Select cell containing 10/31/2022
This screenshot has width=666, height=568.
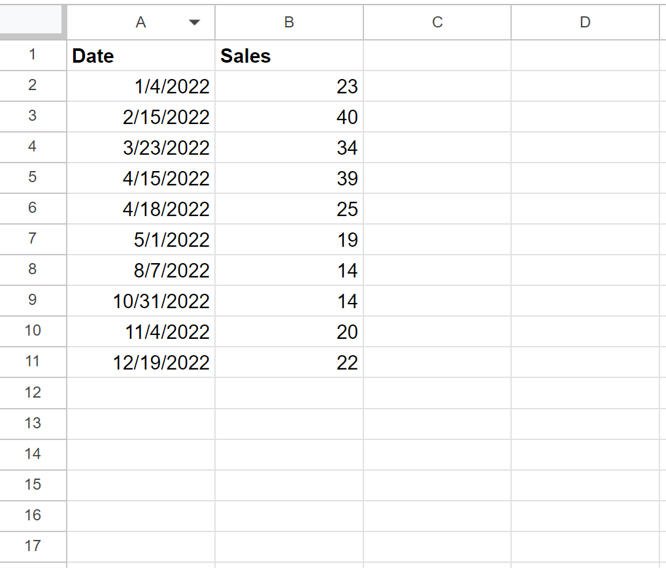(141, 301)
